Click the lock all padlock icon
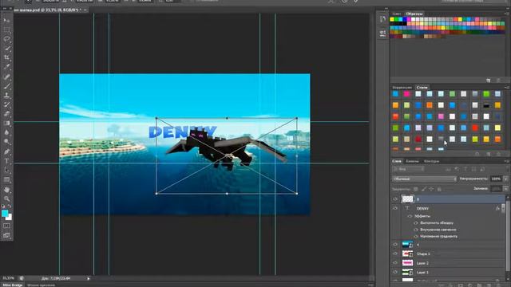511x287 pixels. pyautogui.click(x=439, y=189)
